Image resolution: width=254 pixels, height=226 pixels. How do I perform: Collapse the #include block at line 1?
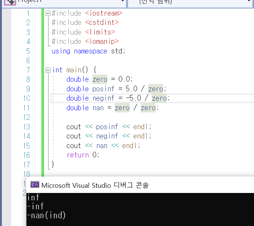48,13
